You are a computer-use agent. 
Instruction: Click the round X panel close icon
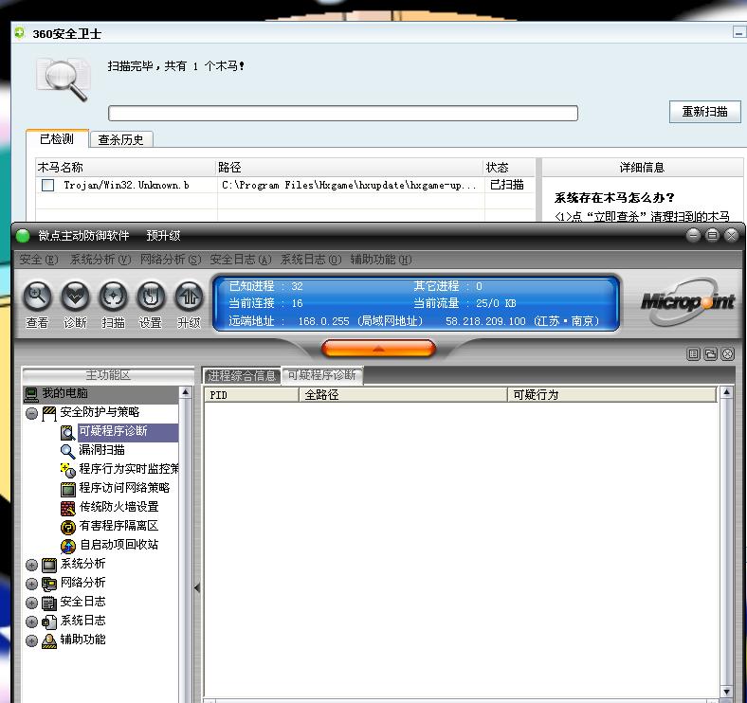coord(727,354)
